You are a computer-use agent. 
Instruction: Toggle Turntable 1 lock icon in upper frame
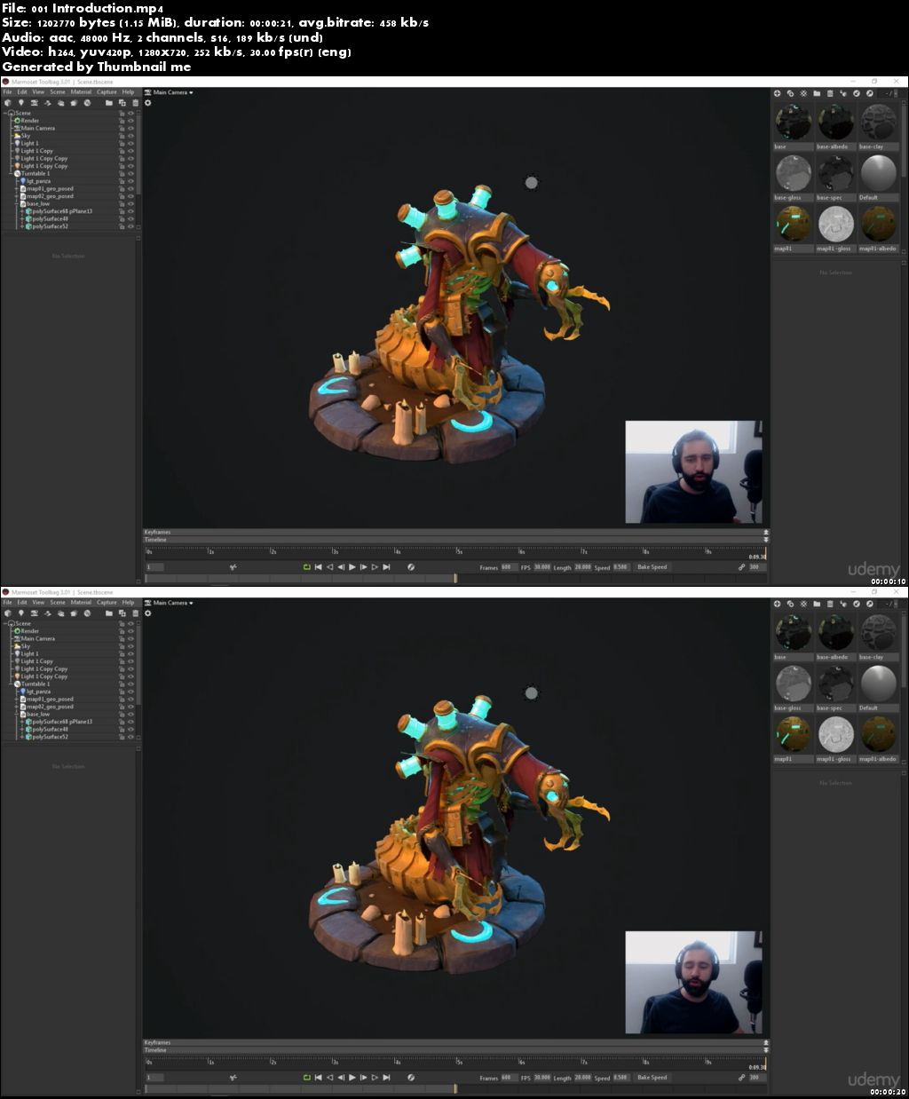(122, 174)
